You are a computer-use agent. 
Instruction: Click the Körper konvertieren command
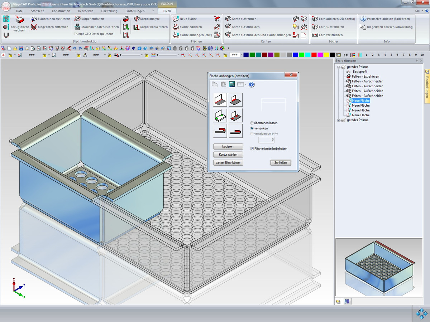pos(150,27)
